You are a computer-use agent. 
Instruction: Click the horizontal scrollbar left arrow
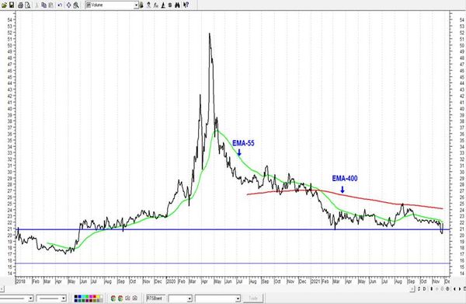click(2, 288)
